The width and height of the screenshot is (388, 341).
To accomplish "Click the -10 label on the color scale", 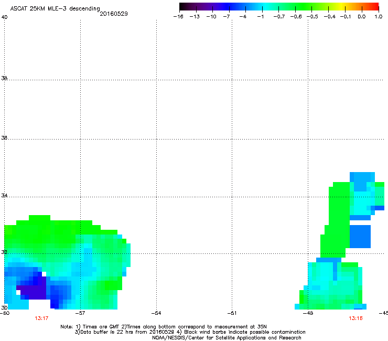I will (x=211, y=17).
